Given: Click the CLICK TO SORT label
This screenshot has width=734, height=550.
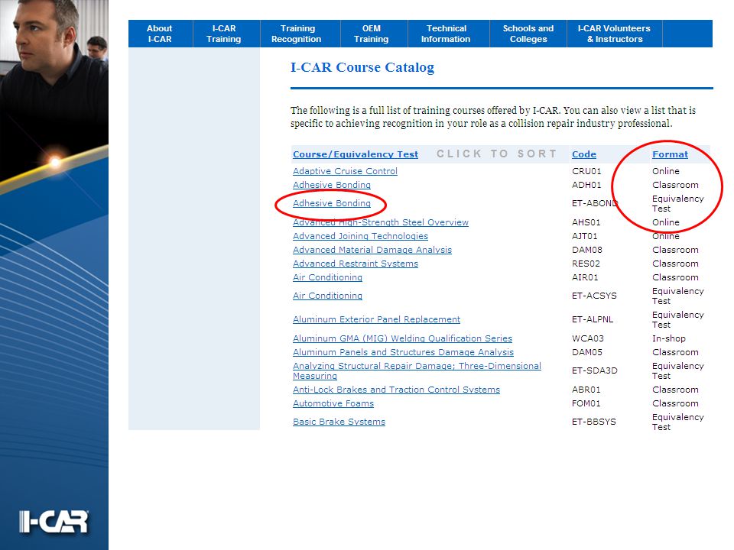Looking at the screenshot, I should (x=497, y=154).
